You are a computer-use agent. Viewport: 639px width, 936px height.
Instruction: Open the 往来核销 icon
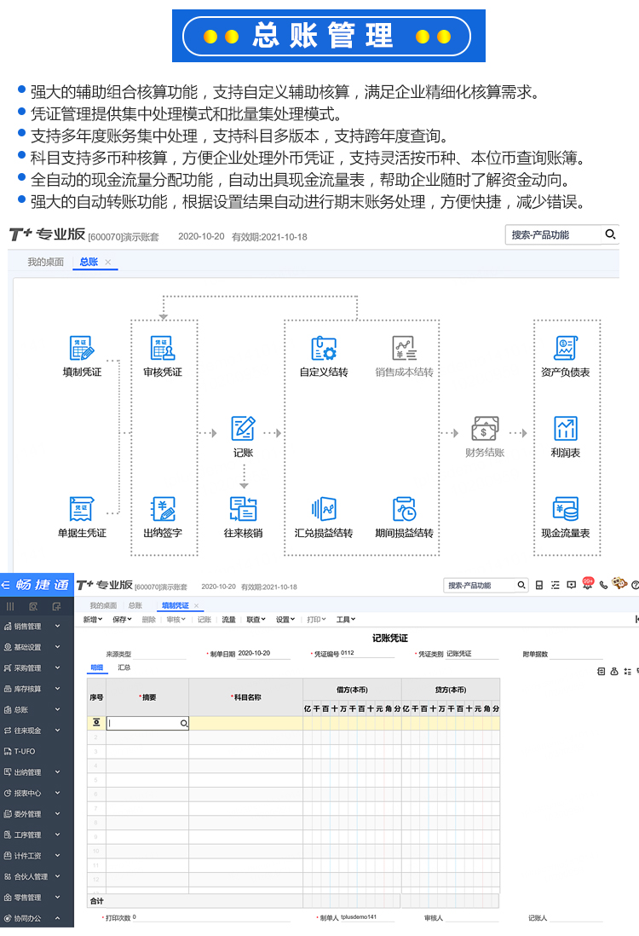[x=243, y=509]
